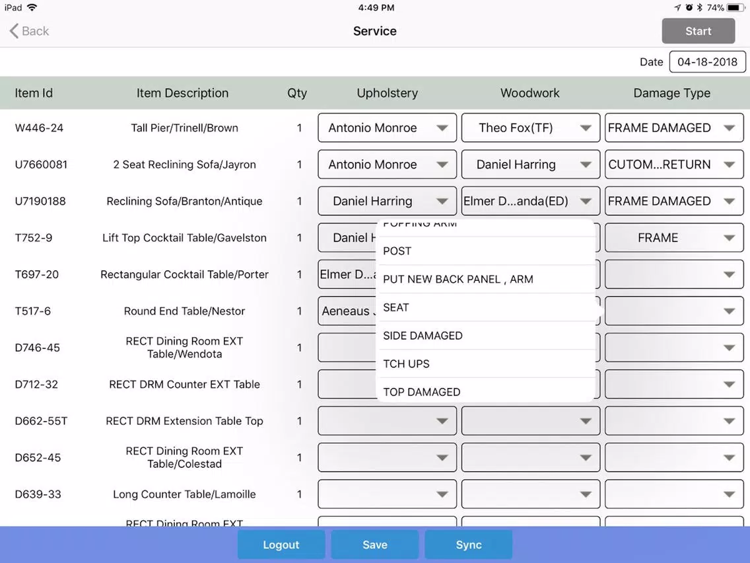Select description Reclining Sofa/Branton/Antique
This screenshot has width=750, height=563.
pyautogui.click(x=185, y=201)
